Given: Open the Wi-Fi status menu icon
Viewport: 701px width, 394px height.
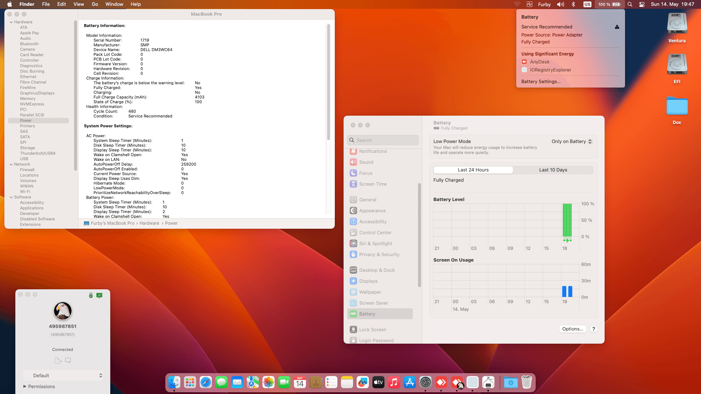Looking at the screenshot, I should [517, 4].
